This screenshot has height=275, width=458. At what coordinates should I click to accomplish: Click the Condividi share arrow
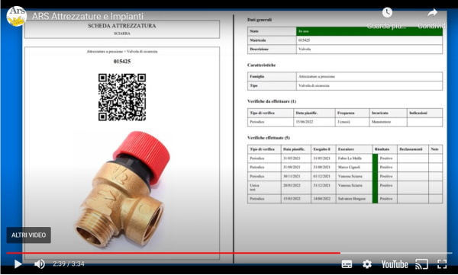(432, 12)
